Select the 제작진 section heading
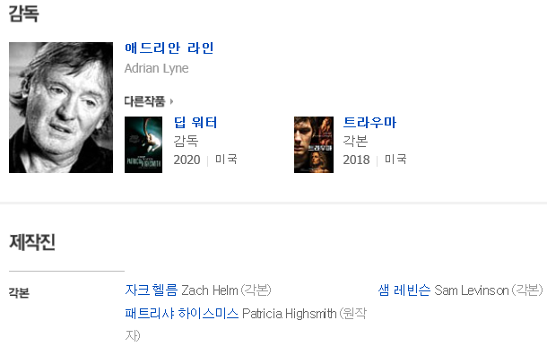Image resolution: width=547 pixels, height=355 pixels. click(x=32, y=242)
